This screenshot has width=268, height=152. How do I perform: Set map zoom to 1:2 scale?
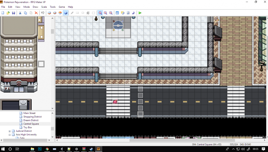click(x=105, y=13)
